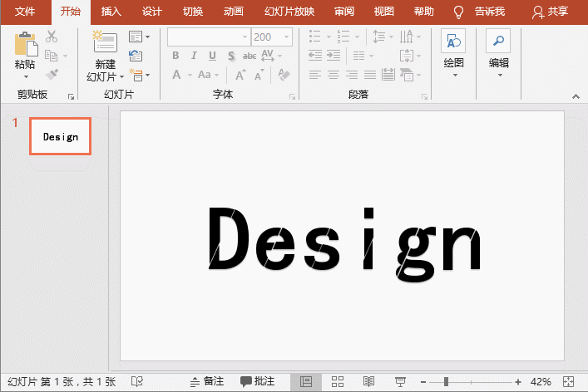Click the Share (共享) button

click(550, 12)
